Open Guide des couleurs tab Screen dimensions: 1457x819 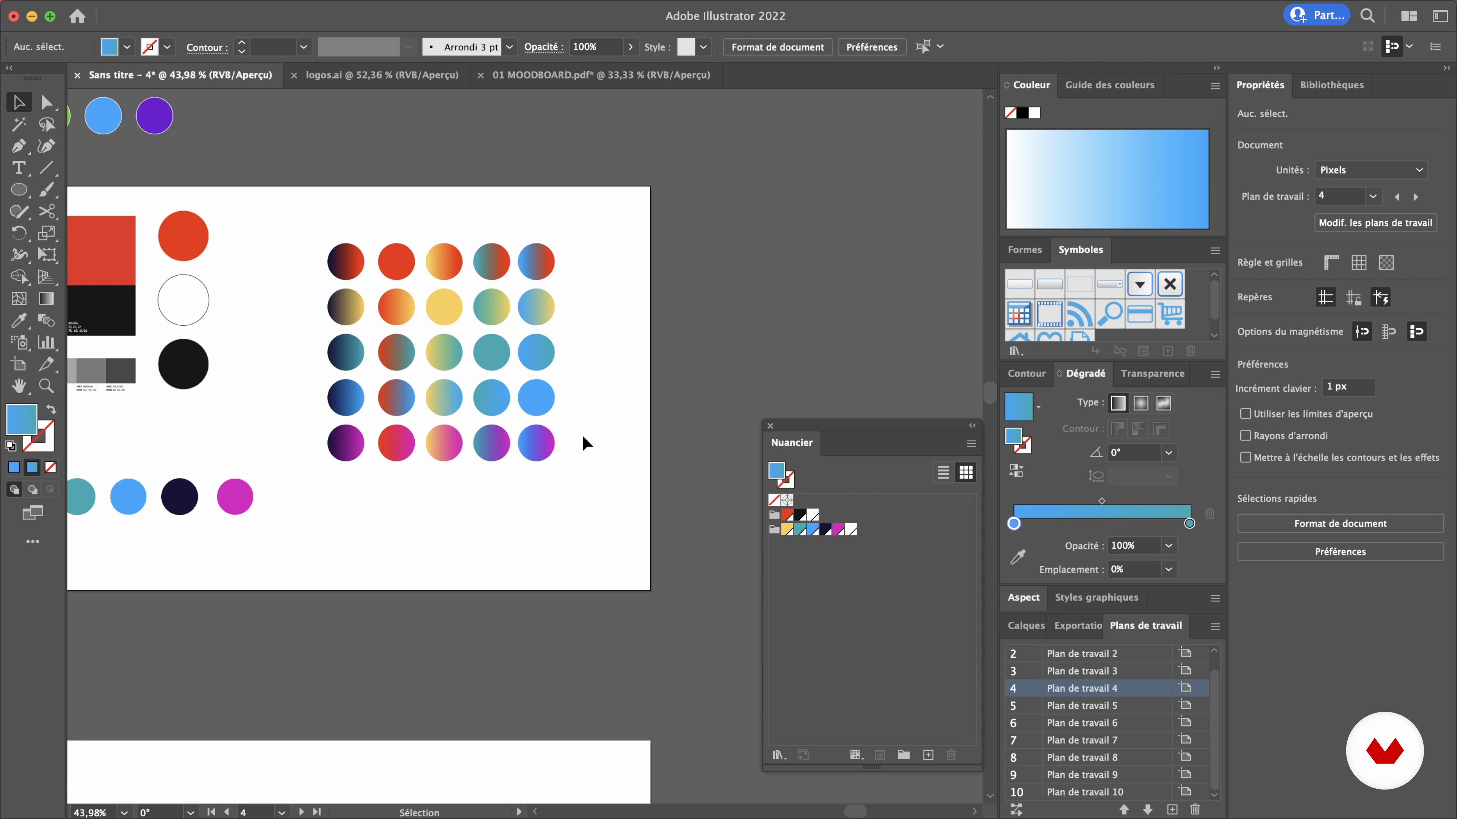point(1110,85)
